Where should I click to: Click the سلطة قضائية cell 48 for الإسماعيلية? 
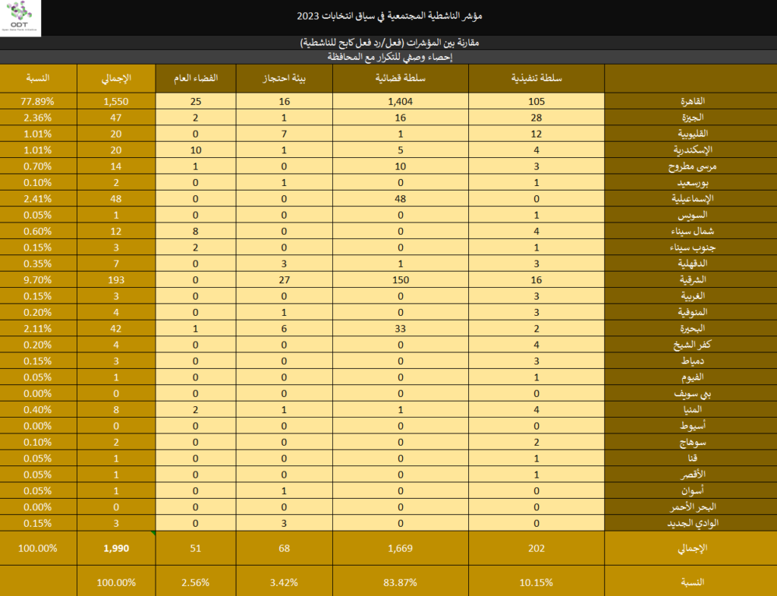pos(401,199)
